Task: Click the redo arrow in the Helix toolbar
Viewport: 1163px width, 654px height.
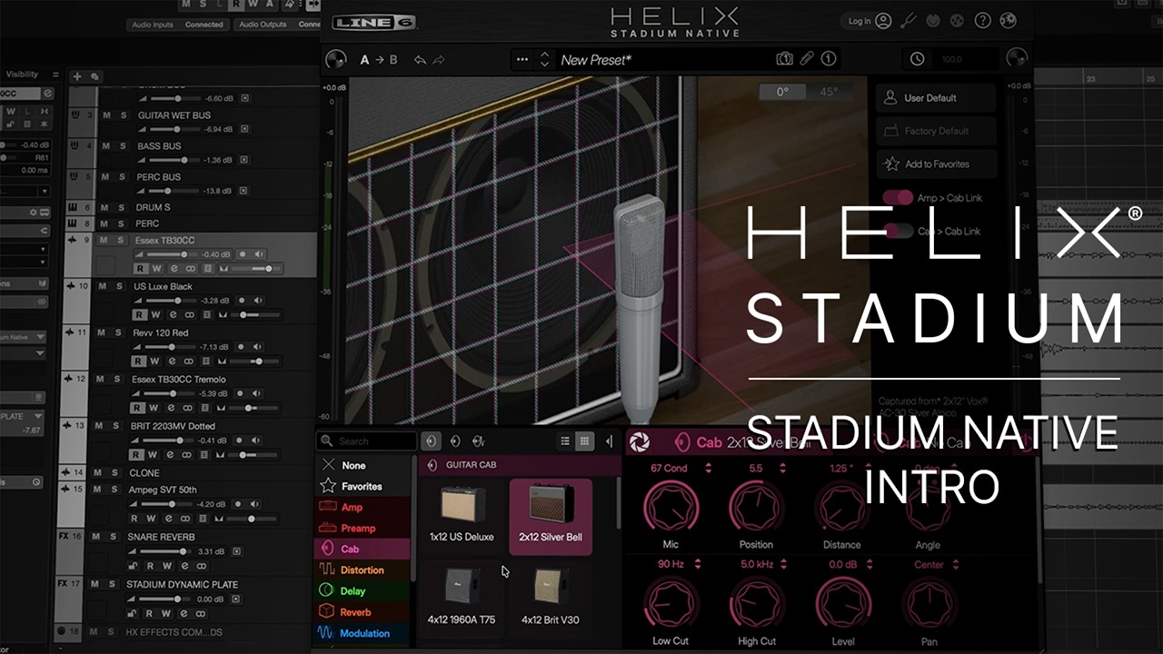Action: (x=439, y=60)
